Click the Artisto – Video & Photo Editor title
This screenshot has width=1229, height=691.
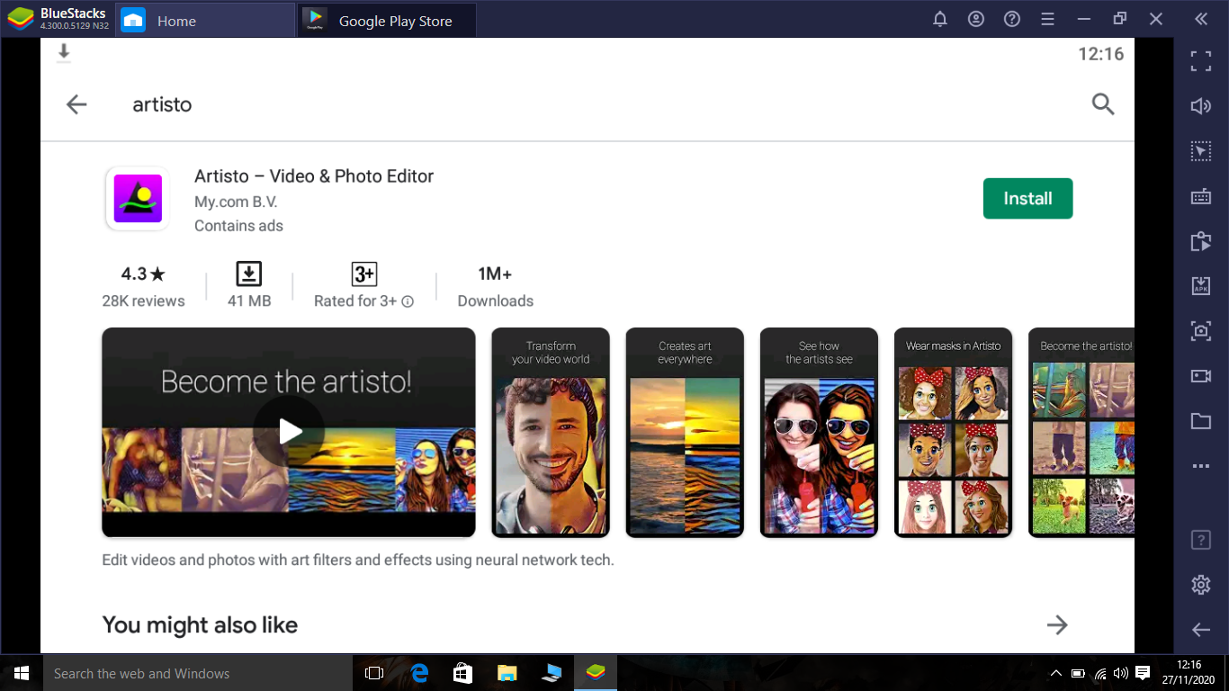[x=314, y=176]
